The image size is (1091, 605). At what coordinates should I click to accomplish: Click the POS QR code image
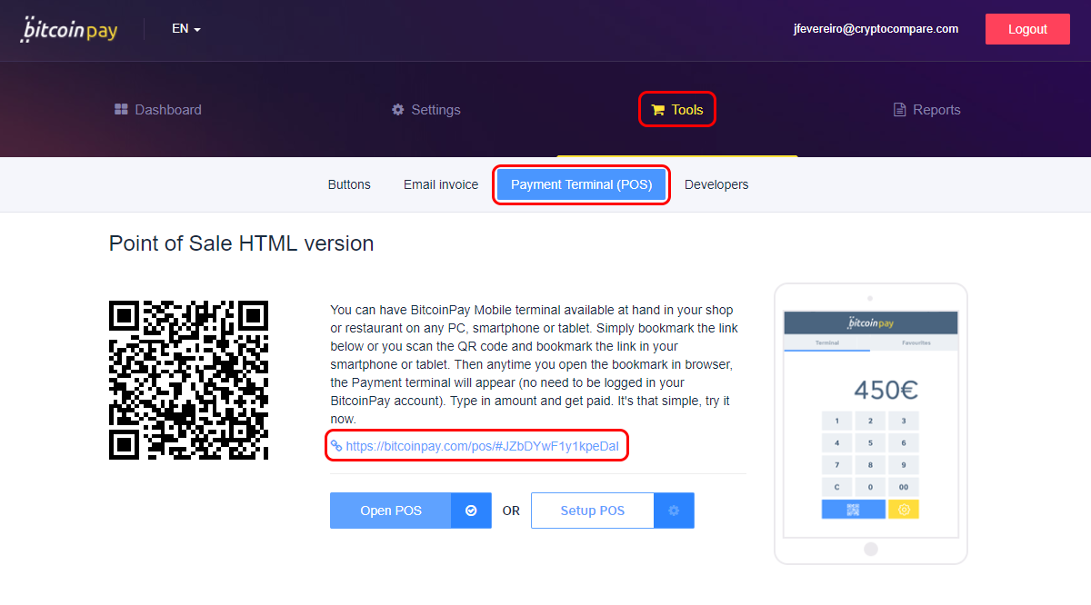point(189,380)
